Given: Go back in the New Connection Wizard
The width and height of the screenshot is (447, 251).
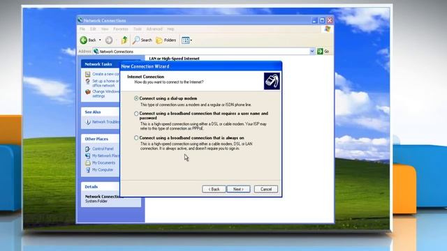Looking at the screenshot, I should pos(214,189).
